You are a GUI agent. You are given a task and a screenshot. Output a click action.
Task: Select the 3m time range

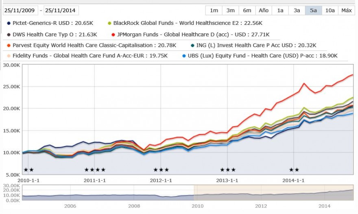pos(230,11)
